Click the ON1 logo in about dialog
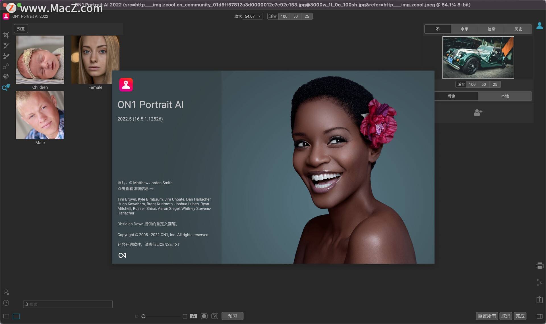The image size is (546, 324). pyautogui.click(x=122, y=255)
